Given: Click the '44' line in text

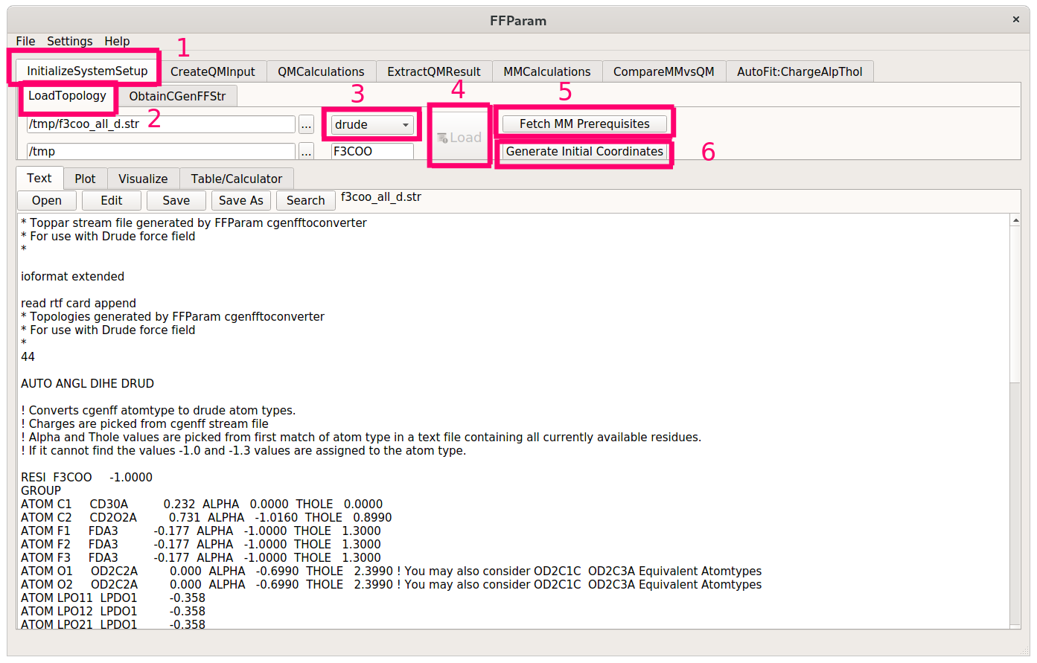Looking at the screenshot, I should (x=28, y=356).
